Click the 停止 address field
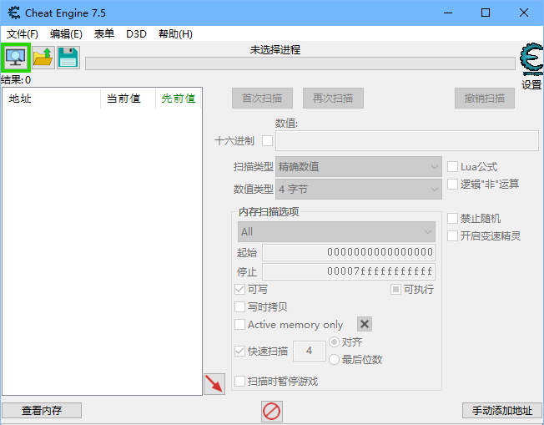This screenshot has width=544, height=425. [x=349, y=271]
